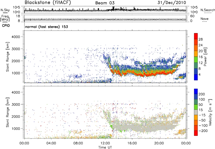Pick the red segment of Velocity colorbar

click(196, 133)
